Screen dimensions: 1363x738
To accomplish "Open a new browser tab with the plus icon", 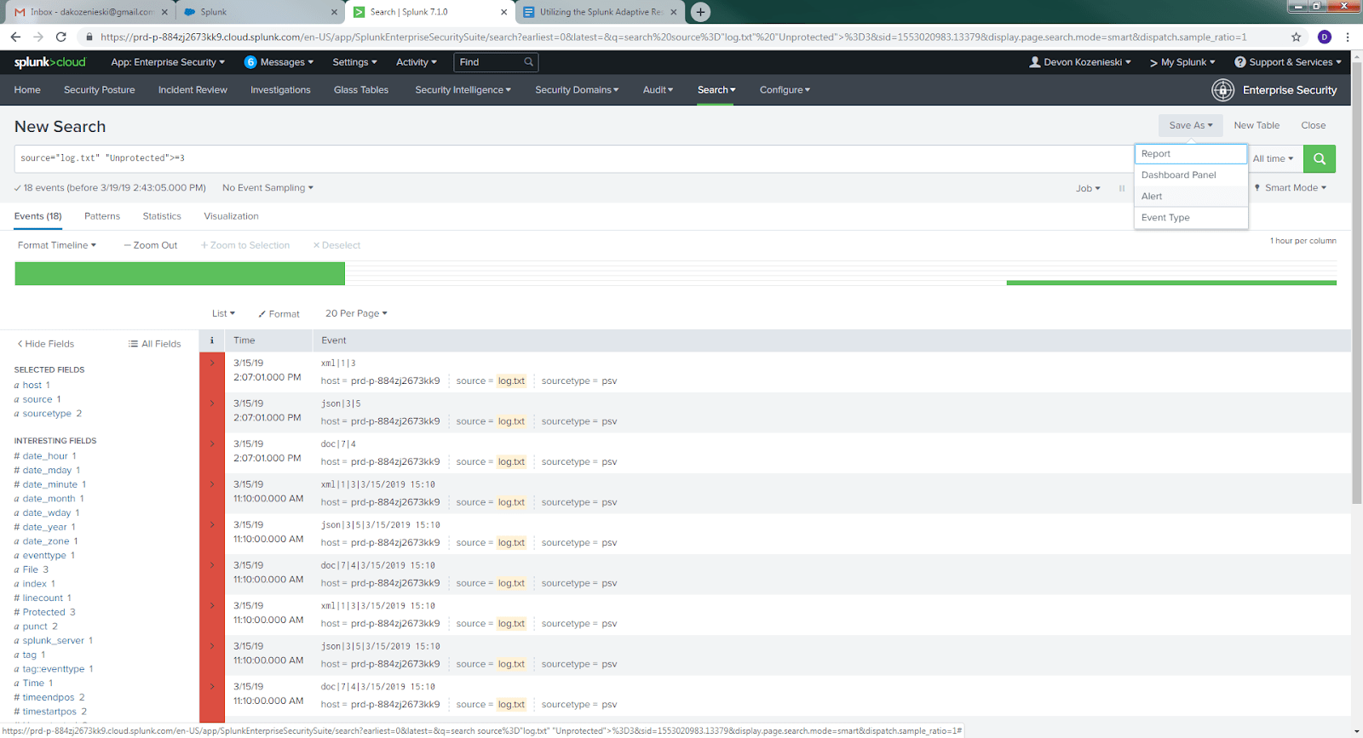I will 700,12.
